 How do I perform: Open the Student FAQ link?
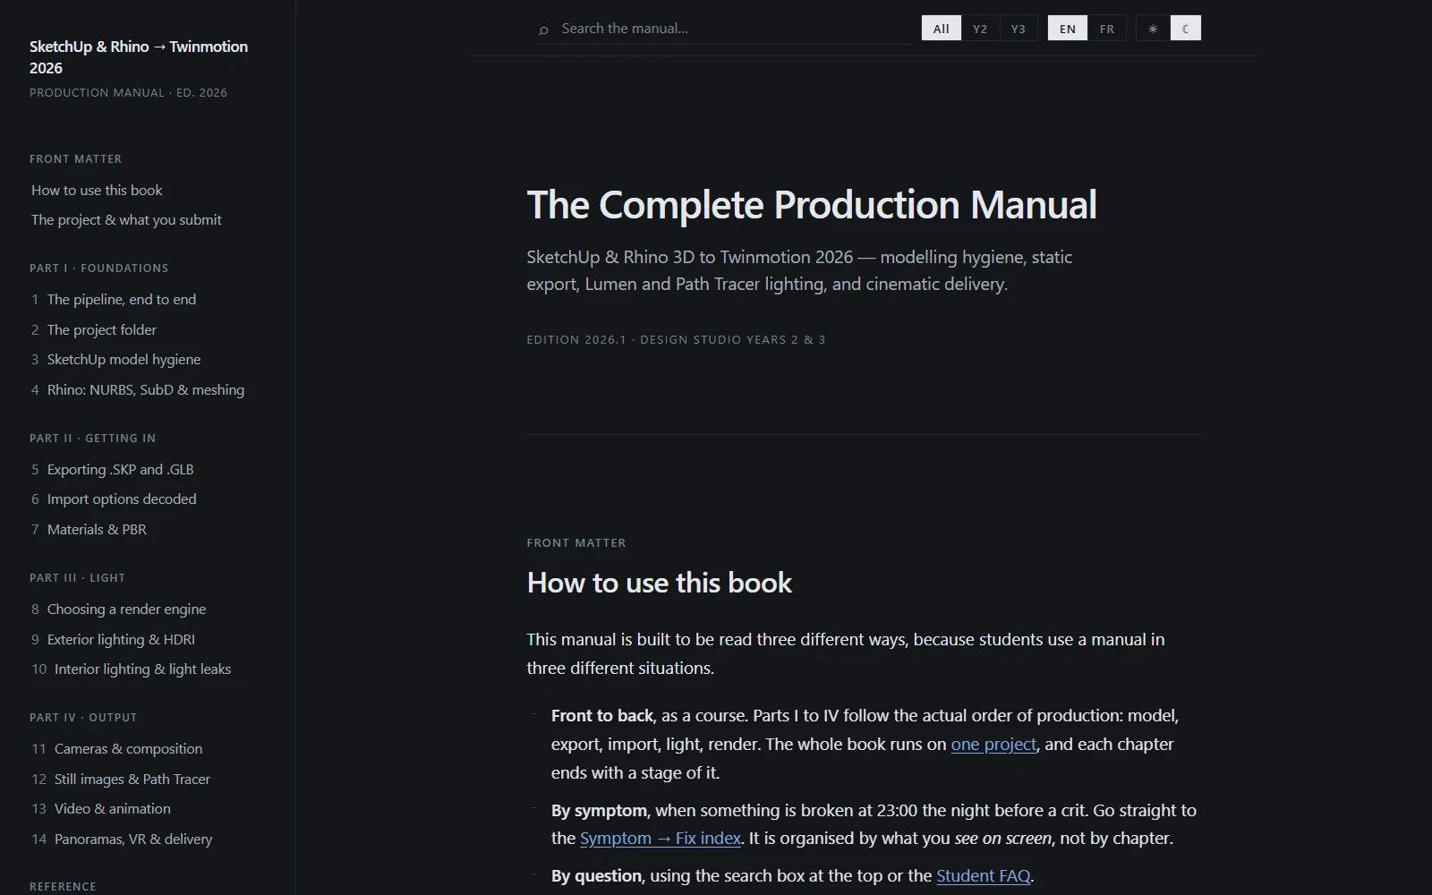[x=983, y=876]
